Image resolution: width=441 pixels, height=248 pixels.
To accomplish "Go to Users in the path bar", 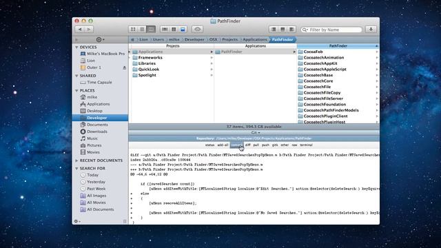I will (x=158, y=40).
